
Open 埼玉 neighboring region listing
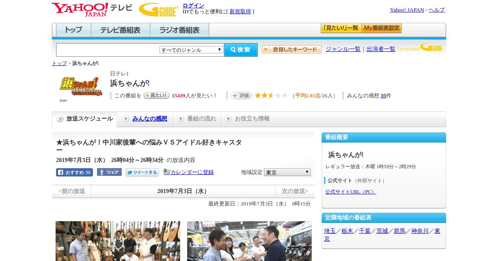(330, 231)
